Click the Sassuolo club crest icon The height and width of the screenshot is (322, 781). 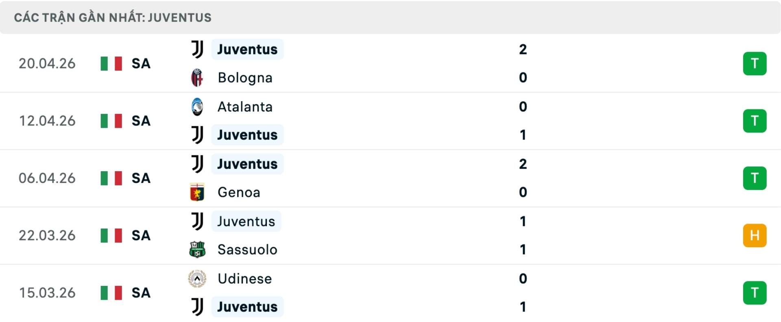coord(197,250)
